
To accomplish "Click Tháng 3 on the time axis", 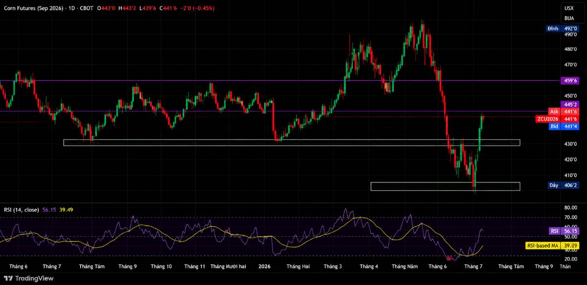I will point(333,266).
